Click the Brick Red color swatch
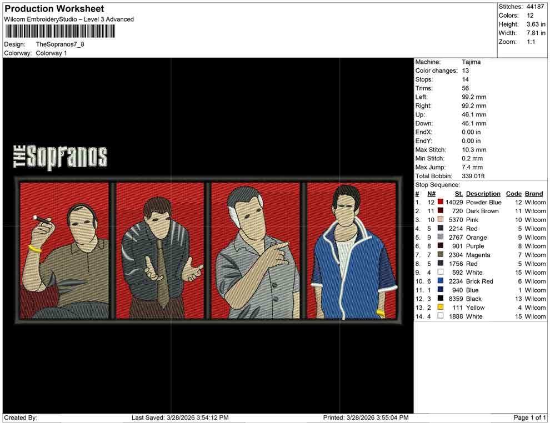This screenshot has height=423, width=550. tap(441, 281)
